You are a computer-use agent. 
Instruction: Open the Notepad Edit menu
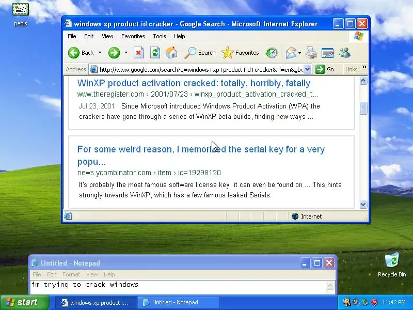(52, 274)
